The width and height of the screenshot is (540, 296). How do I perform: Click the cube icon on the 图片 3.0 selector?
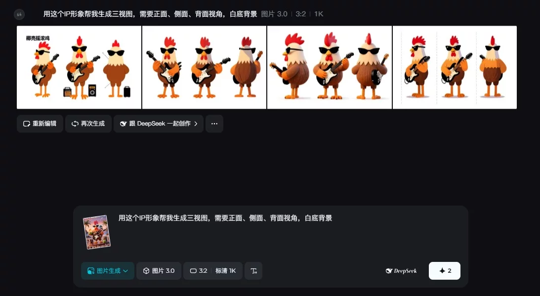(x=146, y=271)
